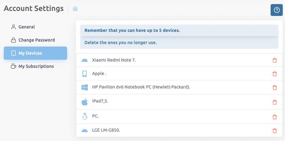Open help via the question mark button

point(277,10)
